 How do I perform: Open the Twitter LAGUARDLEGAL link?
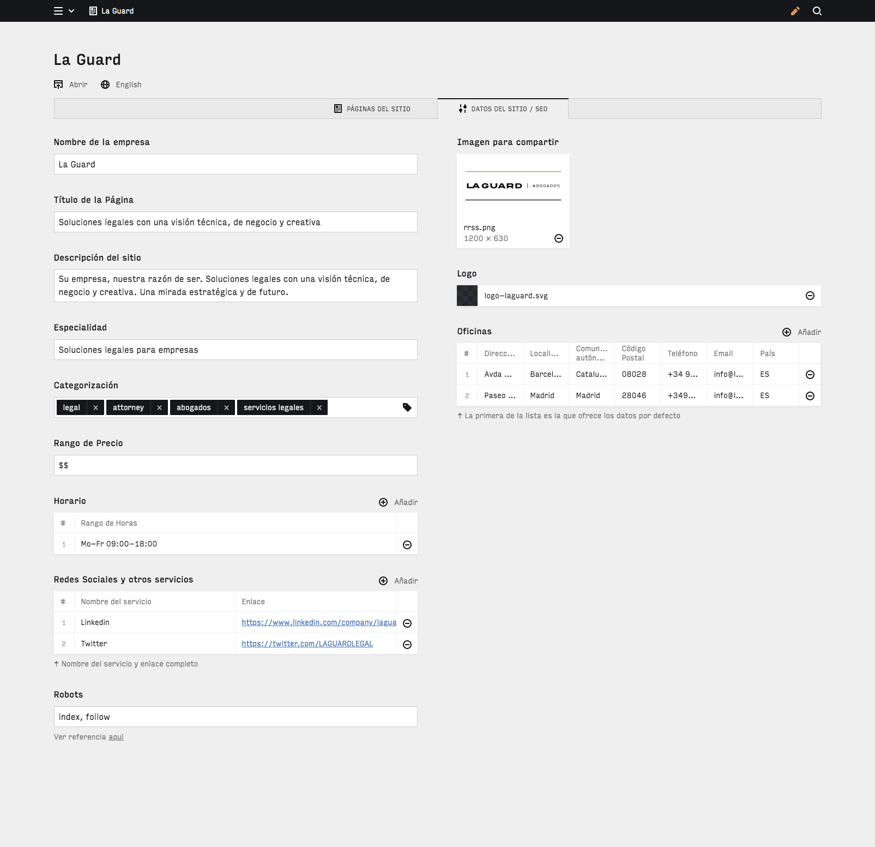307,644
